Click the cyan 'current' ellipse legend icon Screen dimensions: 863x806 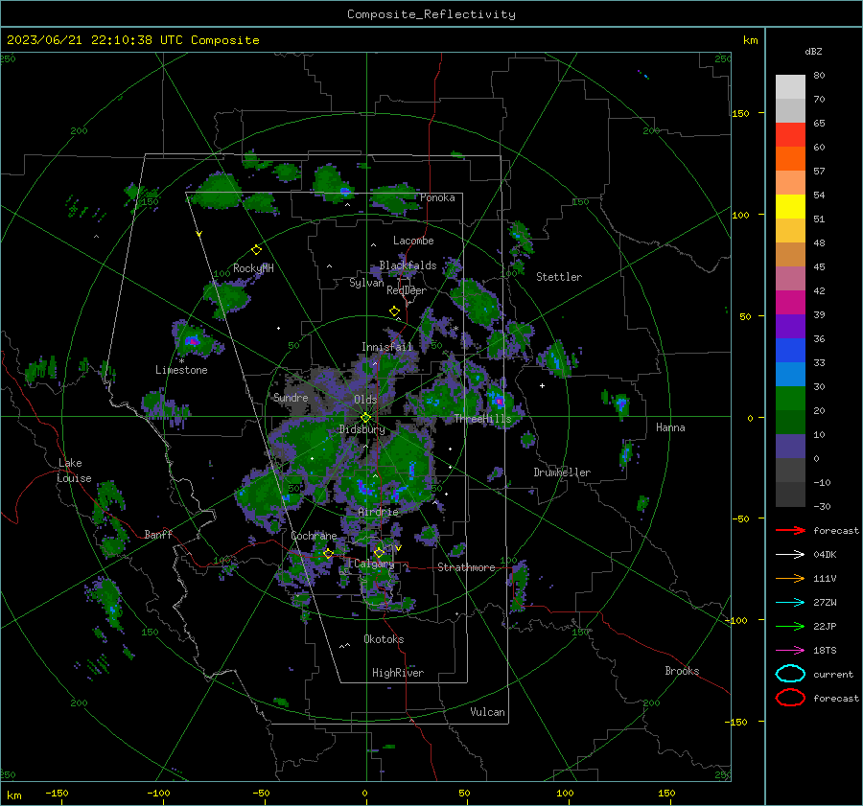(x=790, y=674)
